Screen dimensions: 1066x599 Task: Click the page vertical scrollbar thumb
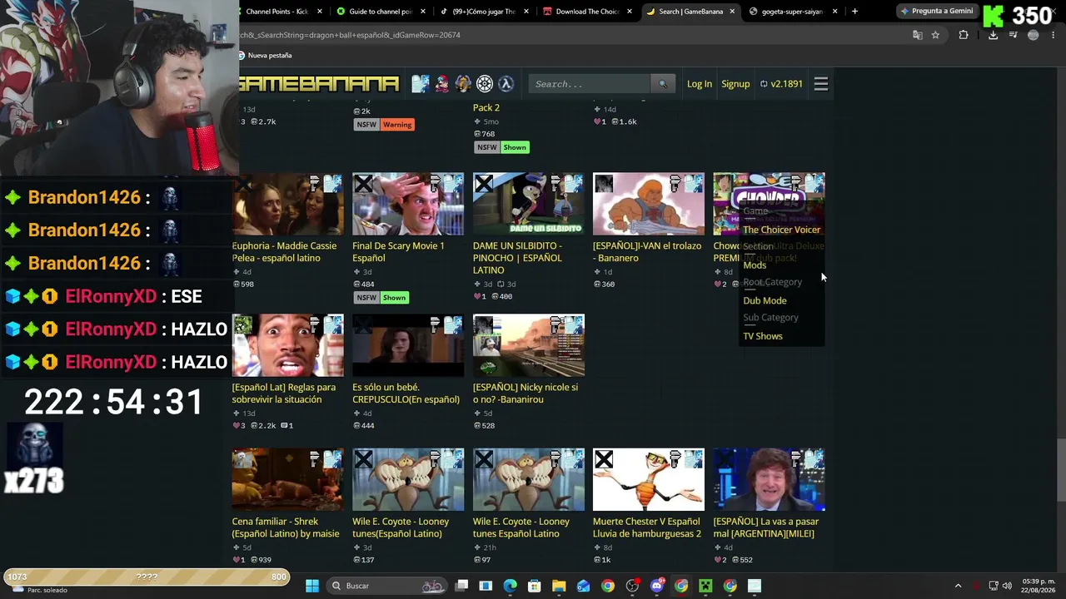[1060, 470]
